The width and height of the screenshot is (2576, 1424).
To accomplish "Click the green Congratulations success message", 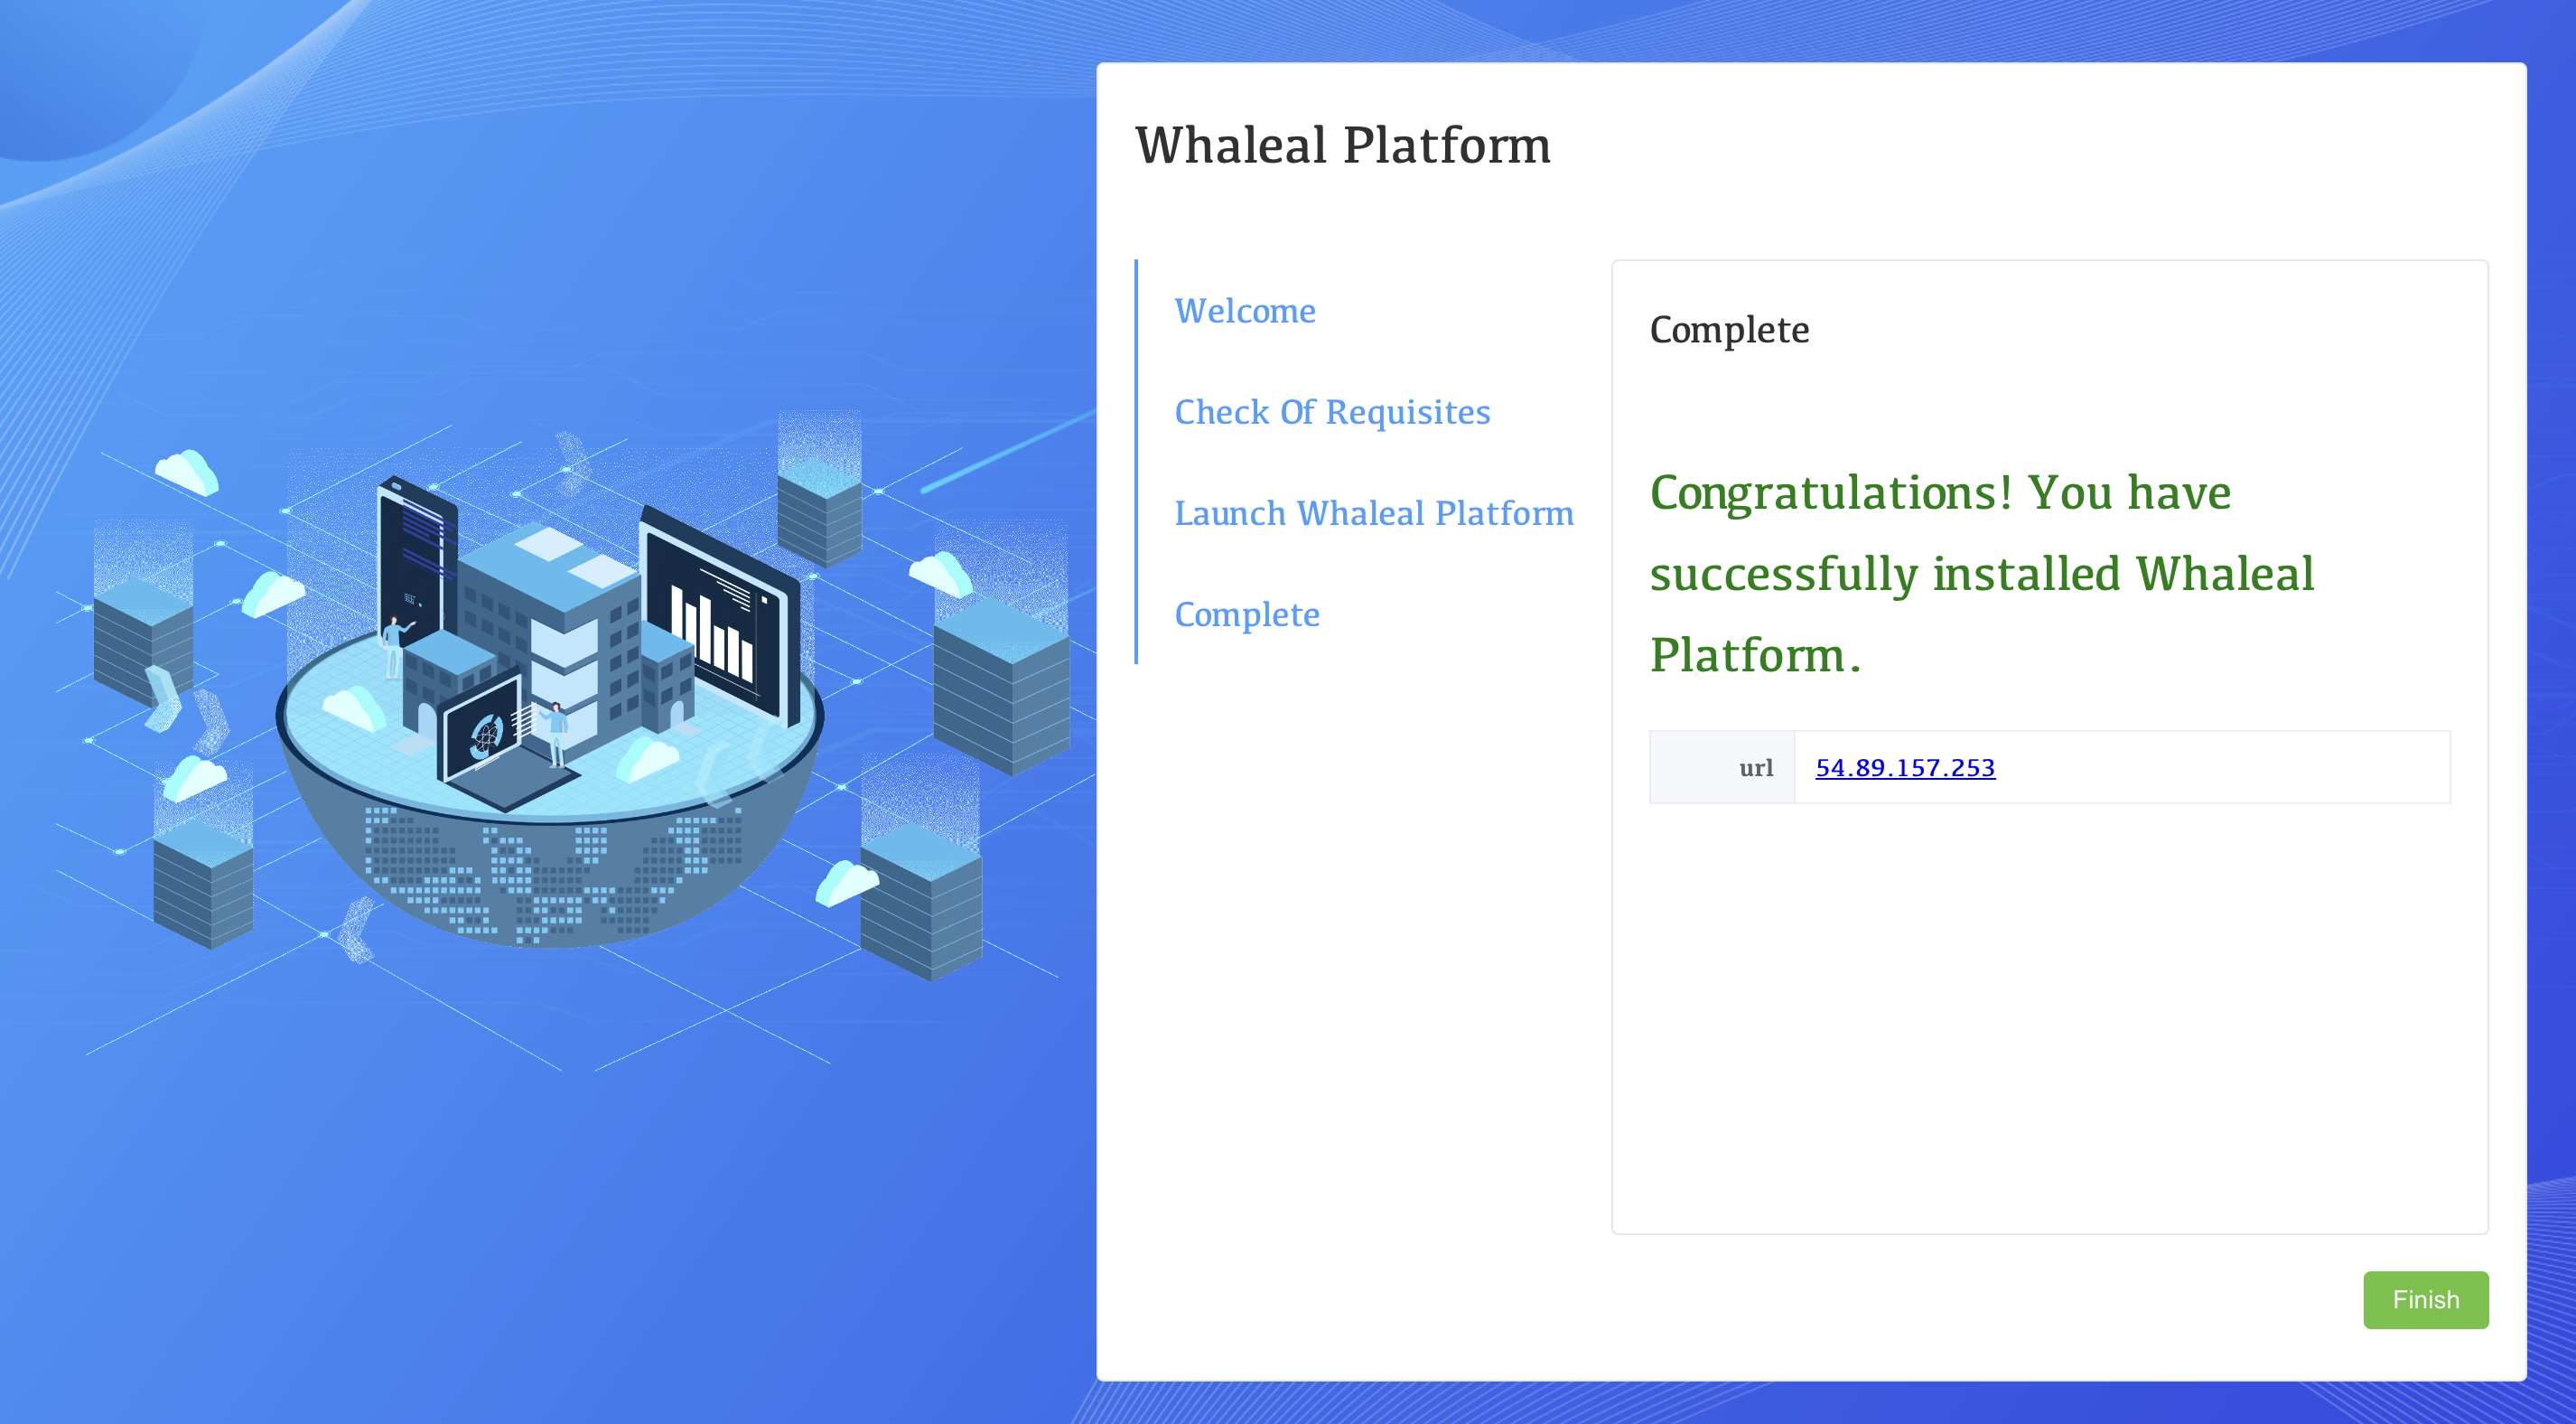I will [1980, 574].
